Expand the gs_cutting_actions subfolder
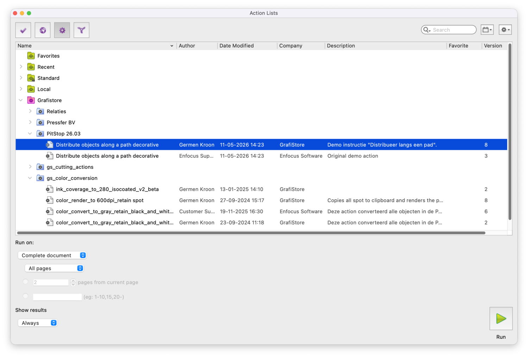Screen dimensions: 528x357 pos(30,167)
